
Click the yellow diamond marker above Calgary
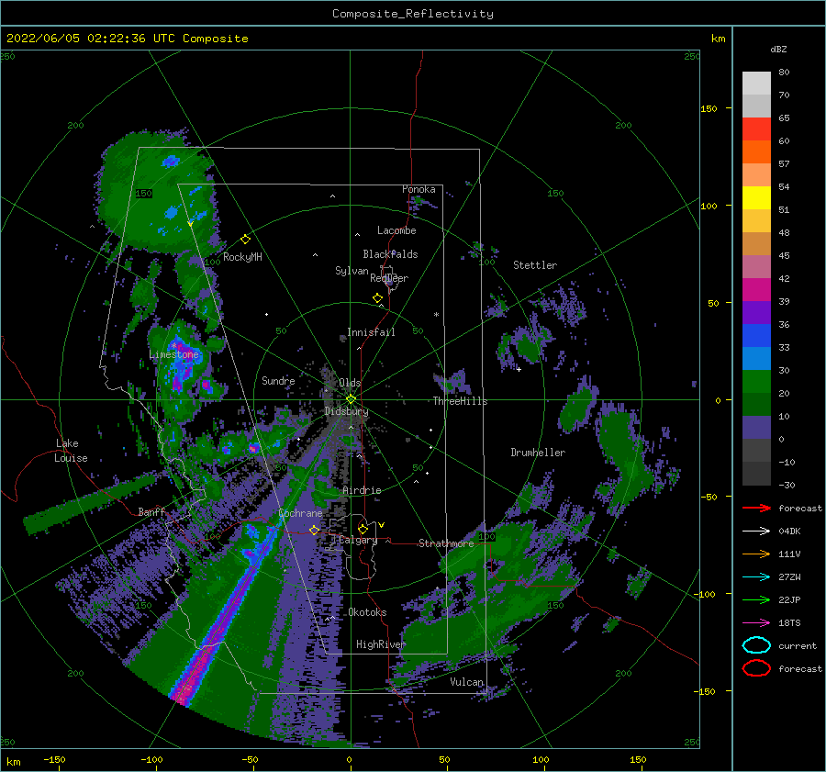pos(363,529)
